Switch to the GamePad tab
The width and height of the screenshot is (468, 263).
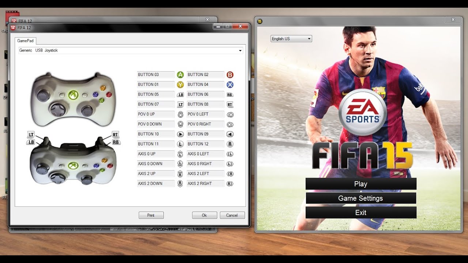click(x=25, y=41)
